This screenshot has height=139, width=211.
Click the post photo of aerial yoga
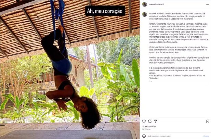point(70,69)
